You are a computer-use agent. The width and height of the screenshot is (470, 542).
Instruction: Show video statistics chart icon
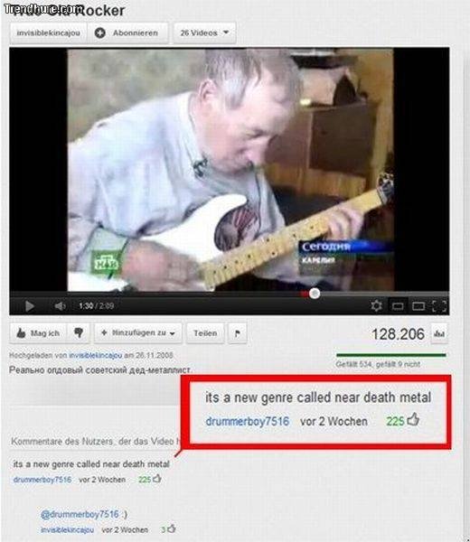(x=439, y=333)
